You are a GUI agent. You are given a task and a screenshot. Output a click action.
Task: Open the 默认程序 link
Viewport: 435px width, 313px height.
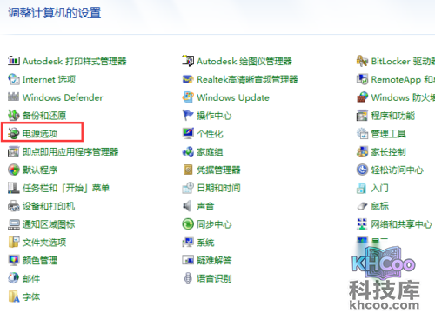coord(40,170)
